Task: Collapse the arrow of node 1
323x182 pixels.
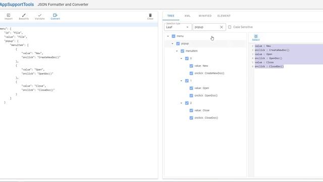Action: point(181,81)
